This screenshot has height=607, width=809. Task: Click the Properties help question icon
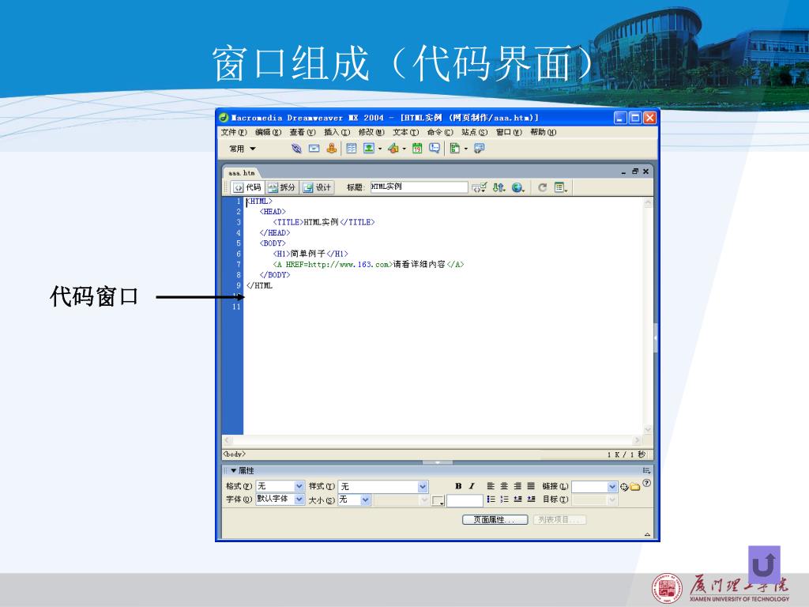(x=646, y=483)
